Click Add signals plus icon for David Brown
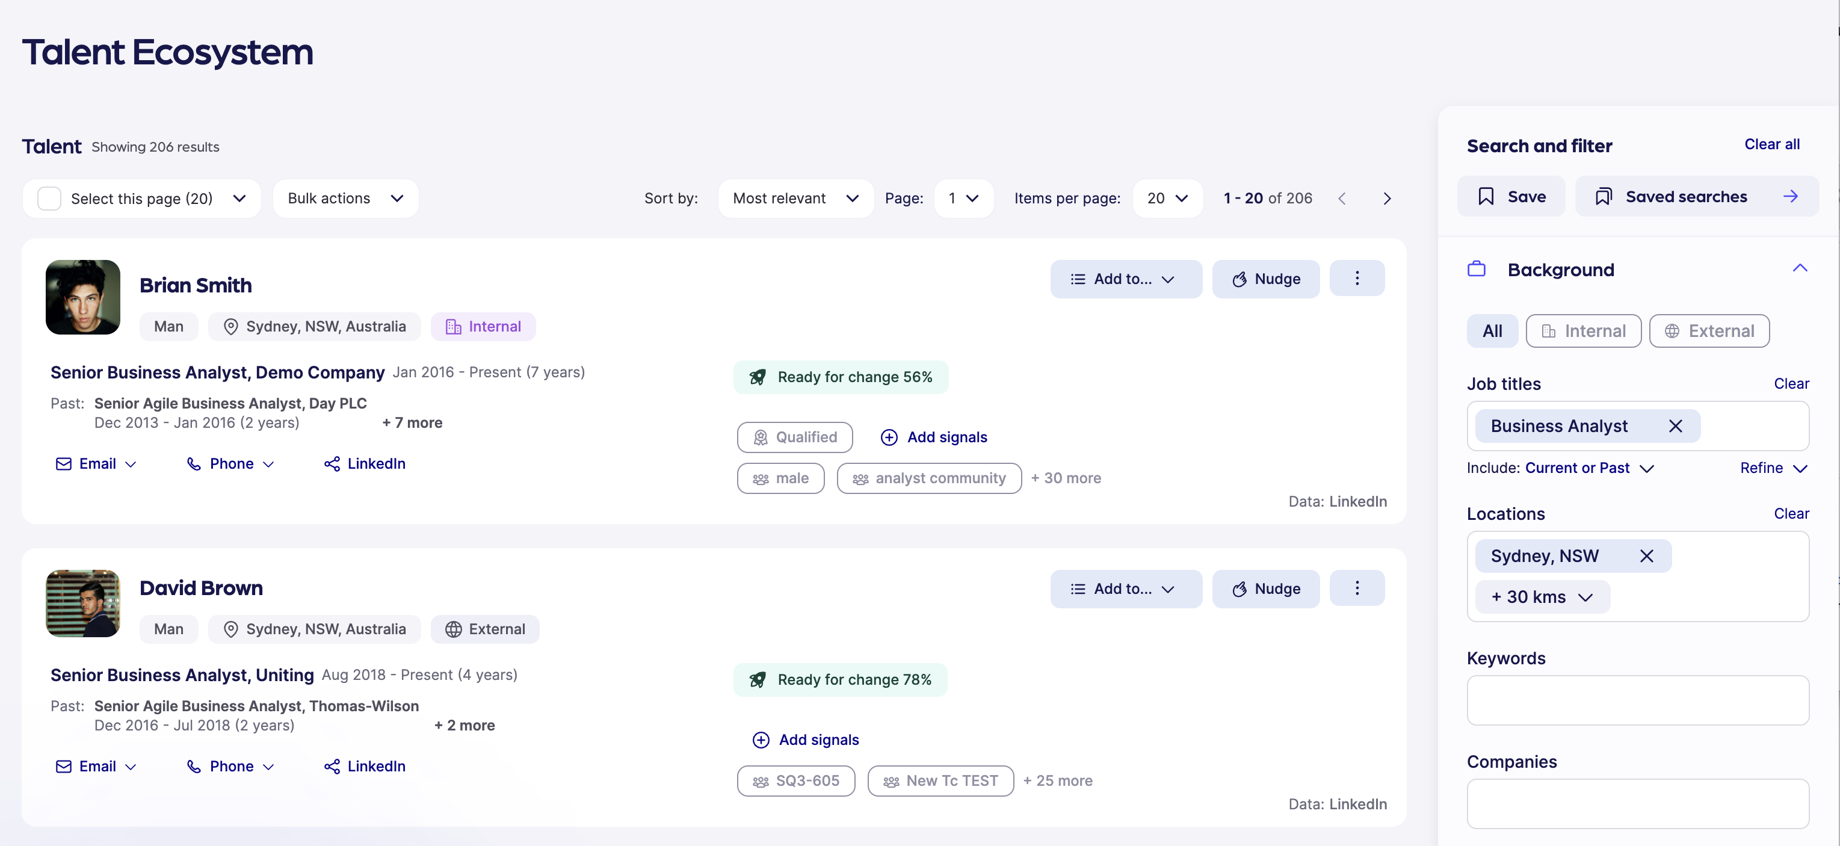The width and height of the screenshot is (1840, 846). pos(761,739)
